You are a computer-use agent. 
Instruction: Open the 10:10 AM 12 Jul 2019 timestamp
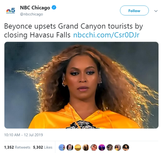pyautogui.click(x=23, y=135)
